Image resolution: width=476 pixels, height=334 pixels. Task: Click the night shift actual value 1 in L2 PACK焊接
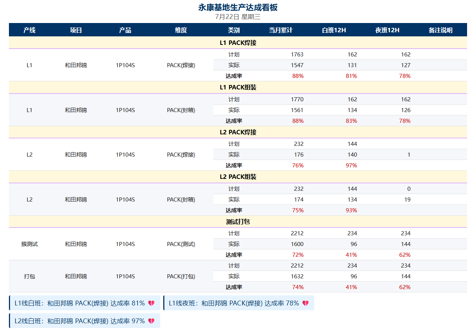[x=409, y=155]
